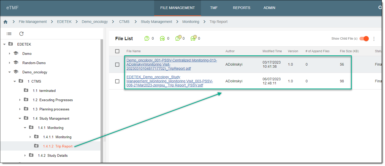Screen dimensions: 385x166
Task: Click the terminated folder icon
Action: pos(26,90)
